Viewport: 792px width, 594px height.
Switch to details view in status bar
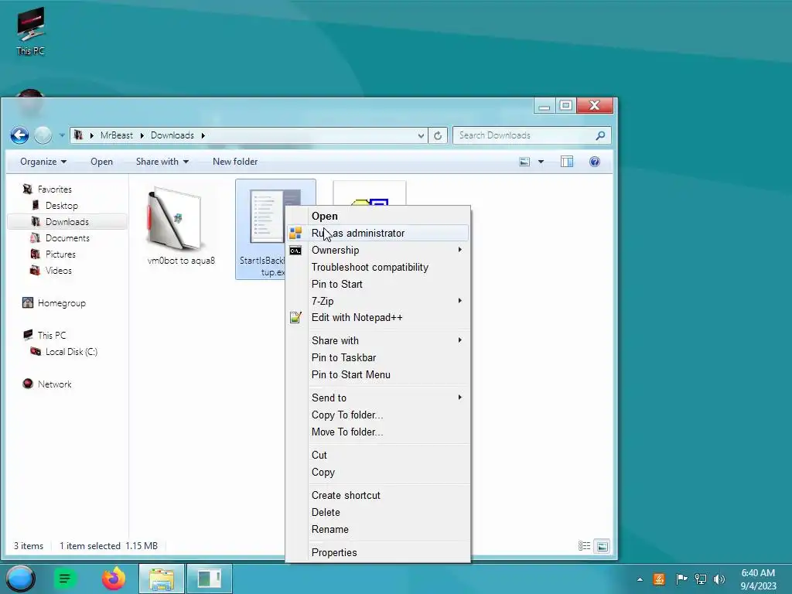pos(585,546)
